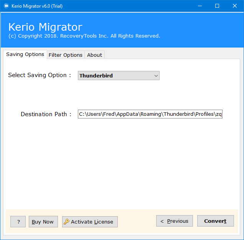Click the question mark help button
The height and width of the screenshot is (240, 244).
pyautogui.click(x=18, y=222)
